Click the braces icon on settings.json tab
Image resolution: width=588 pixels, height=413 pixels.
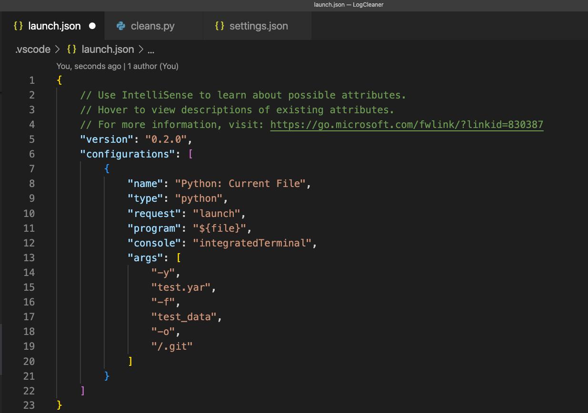220,26
